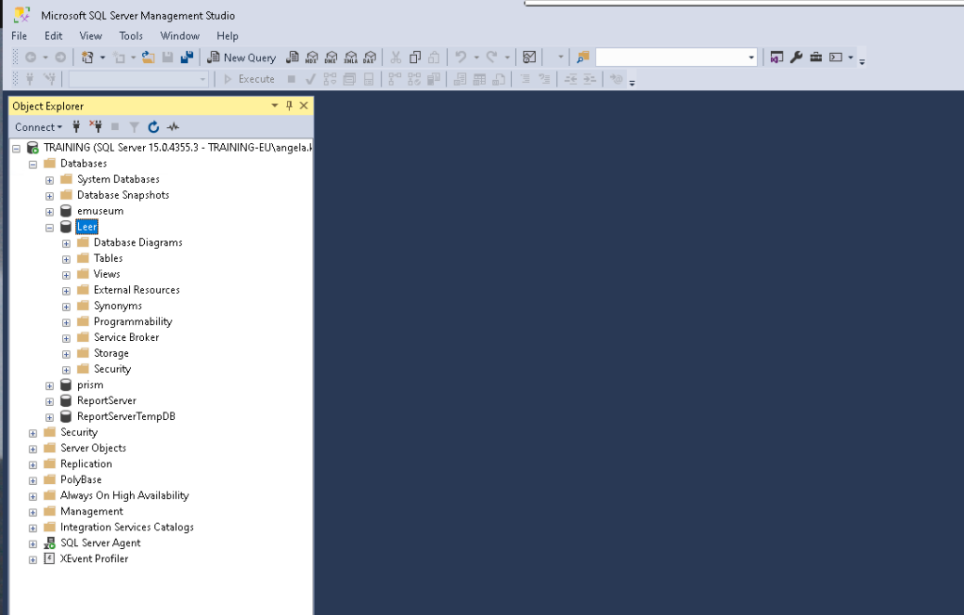Click the Visual Studio window icon
This screenshot has height=615, width=964.
(777, 57)
